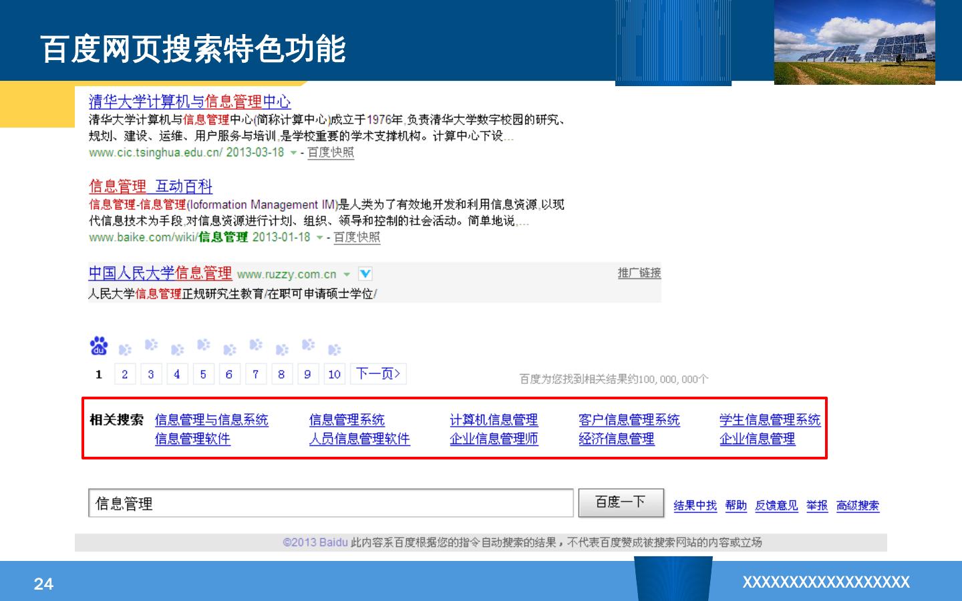Open related search 信息管理软件
The height and width of the screenshot is (601, 962).
click(x=193, y=439)
